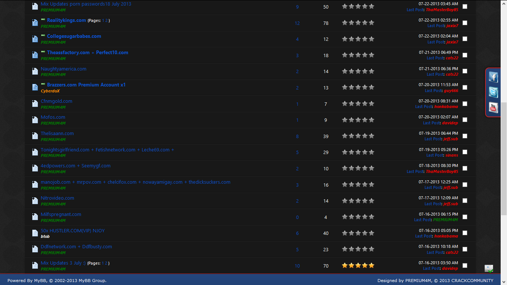Viewport: 507px width, 285px height.
Task: Open replies count 8 for Thelisaann.com
Action: coord(297,137)
